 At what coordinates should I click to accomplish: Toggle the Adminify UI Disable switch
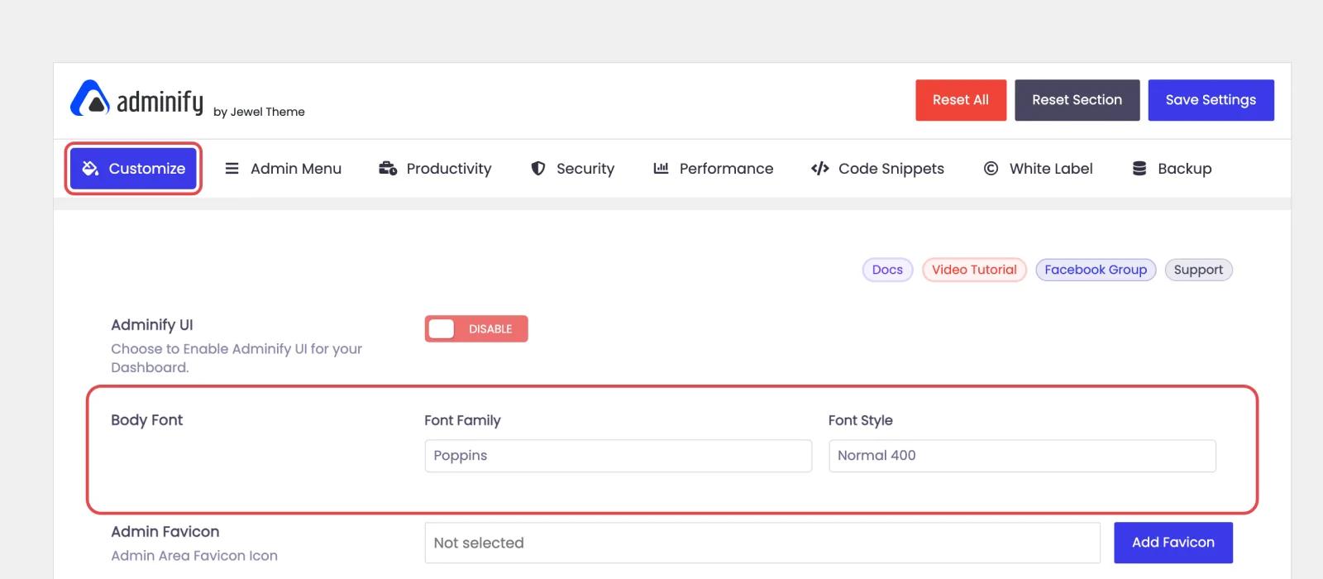pyautogui.click(x=476, y=329)
